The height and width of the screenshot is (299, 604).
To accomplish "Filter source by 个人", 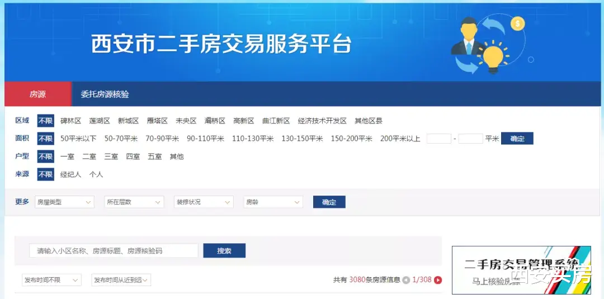I will click(96, 174).
